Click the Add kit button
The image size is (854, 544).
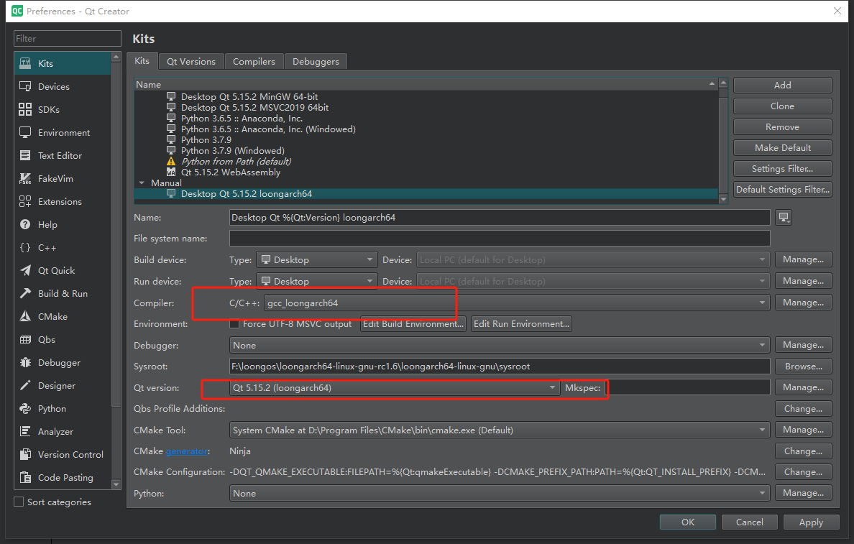(783, 85)
